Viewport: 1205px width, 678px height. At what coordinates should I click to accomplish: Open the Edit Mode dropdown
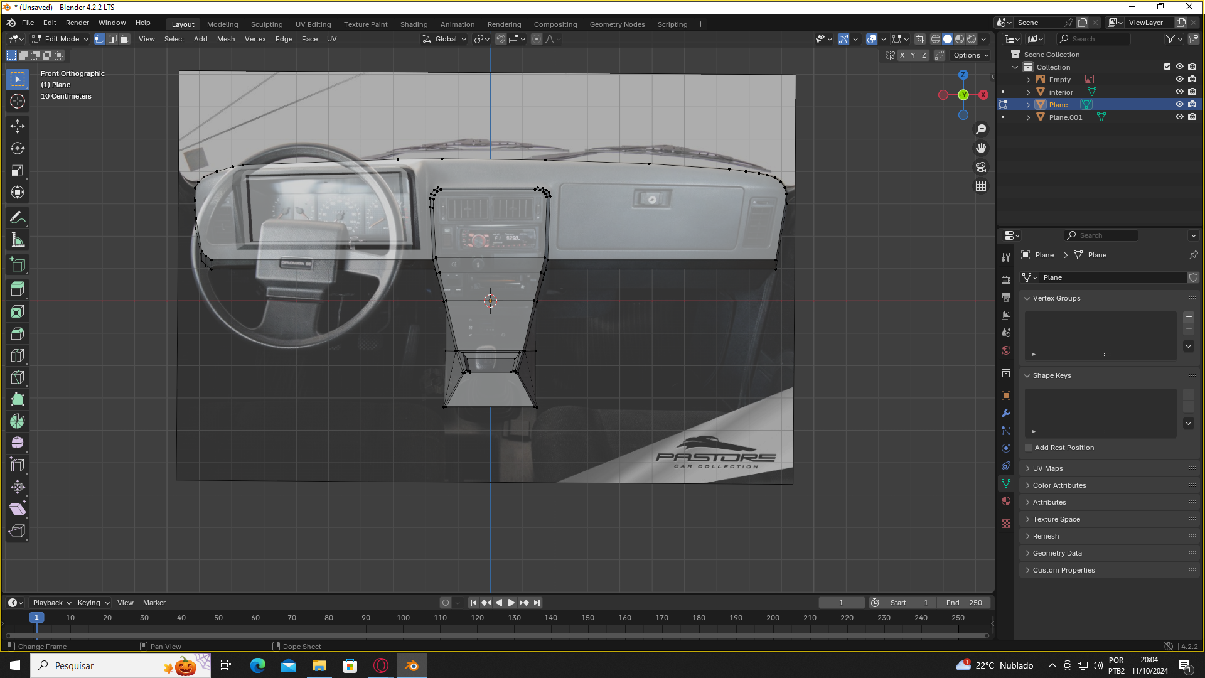pos(61,39)
